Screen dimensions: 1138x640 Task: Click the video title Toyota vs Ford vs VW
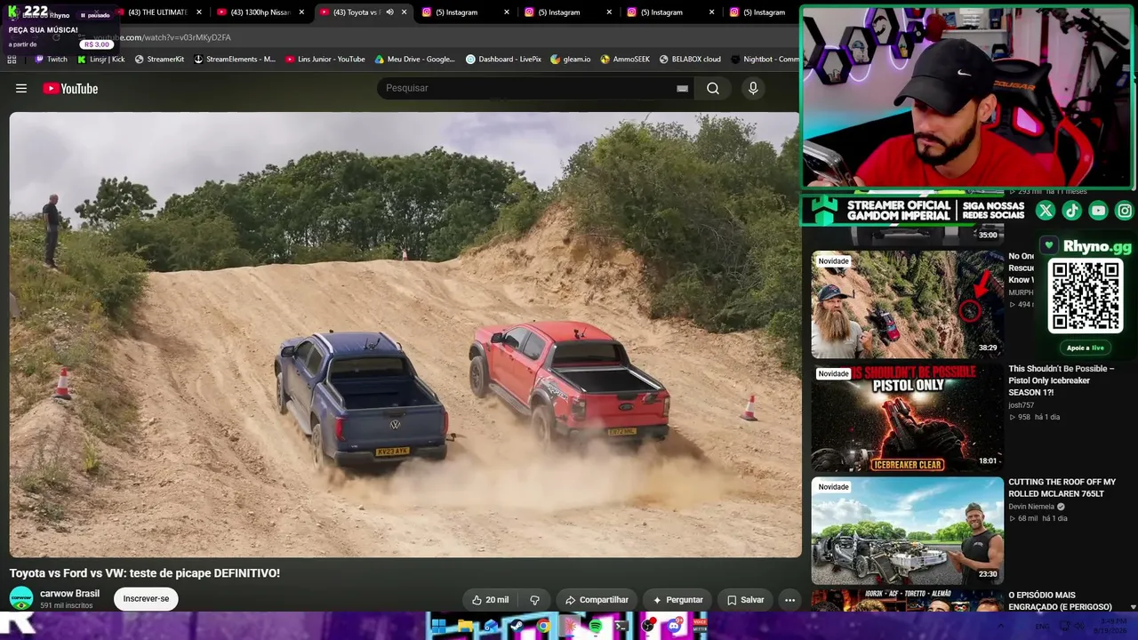coord(145,573)
